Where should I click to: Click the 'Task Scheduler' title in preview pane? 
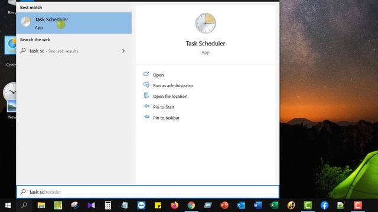(206, 44)
